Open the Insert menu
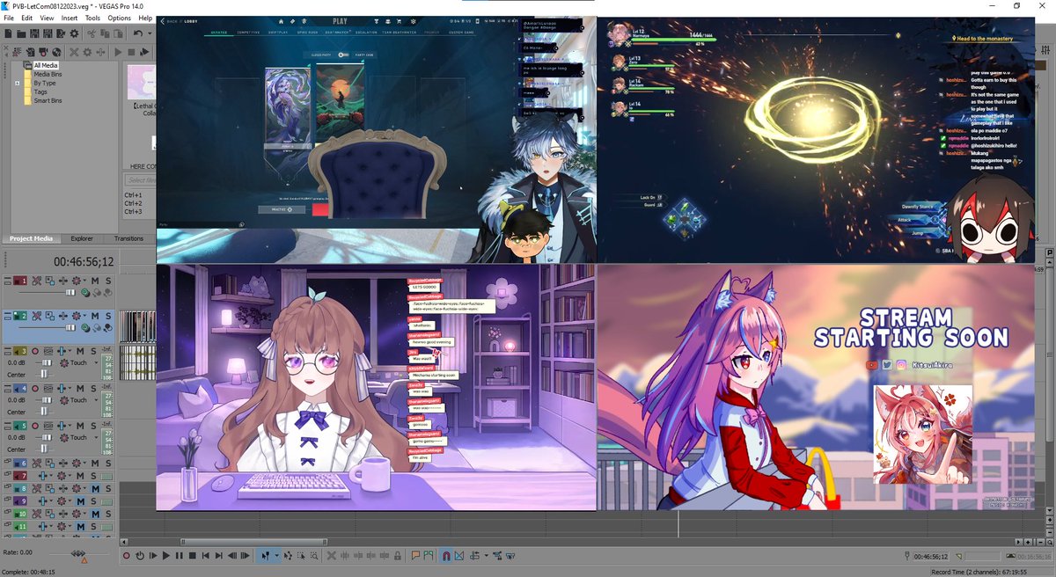The height and width of the screenshot is (577, 1056). pyautogui.click(x=70, y=18)
